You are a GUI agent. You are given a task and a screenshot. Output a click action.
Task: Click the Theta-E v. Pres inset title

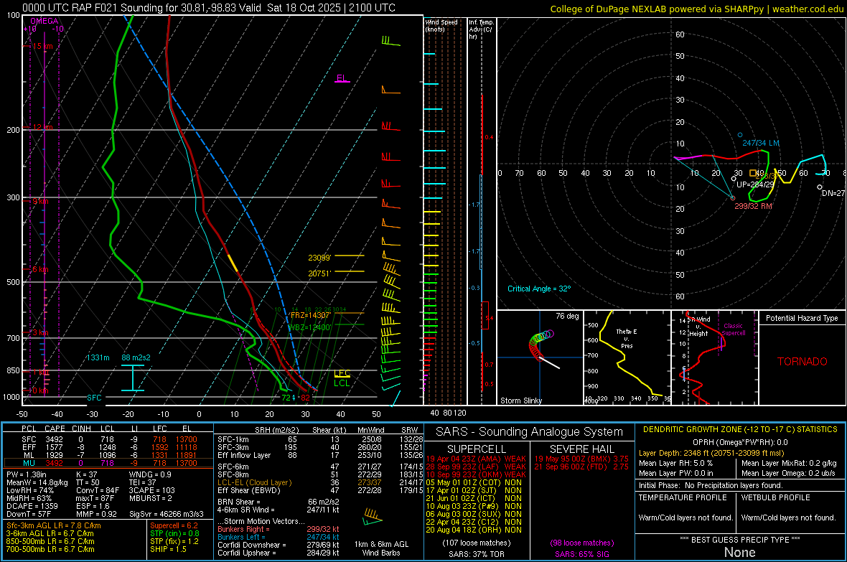pos(627,338)
